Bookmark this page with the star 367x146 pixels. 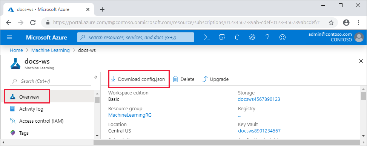click(x=331, y=23)
